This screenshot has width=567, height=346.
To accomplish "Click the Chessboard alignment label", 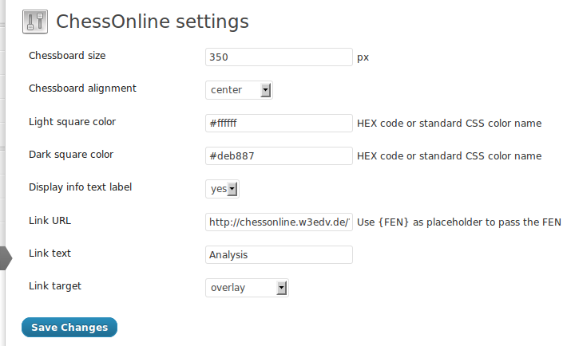I will [x=82, y=88].
